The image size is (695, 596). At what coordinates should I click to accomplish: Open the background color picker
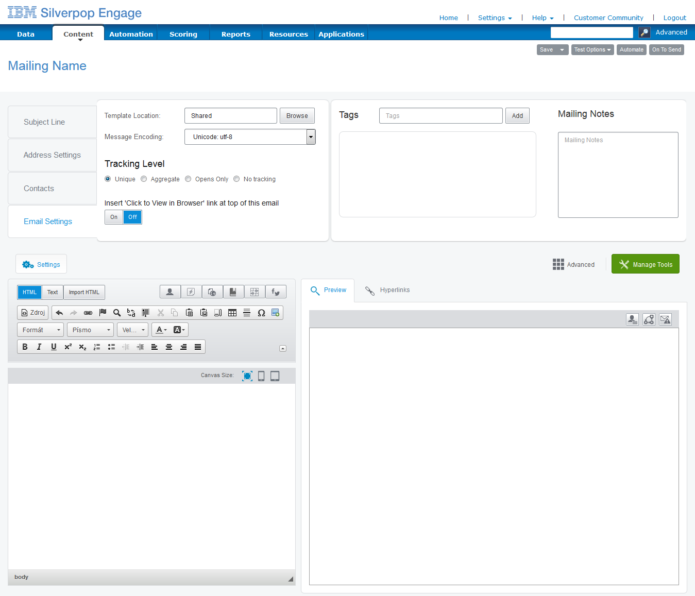pyautogui.click(x=179, y=330)
